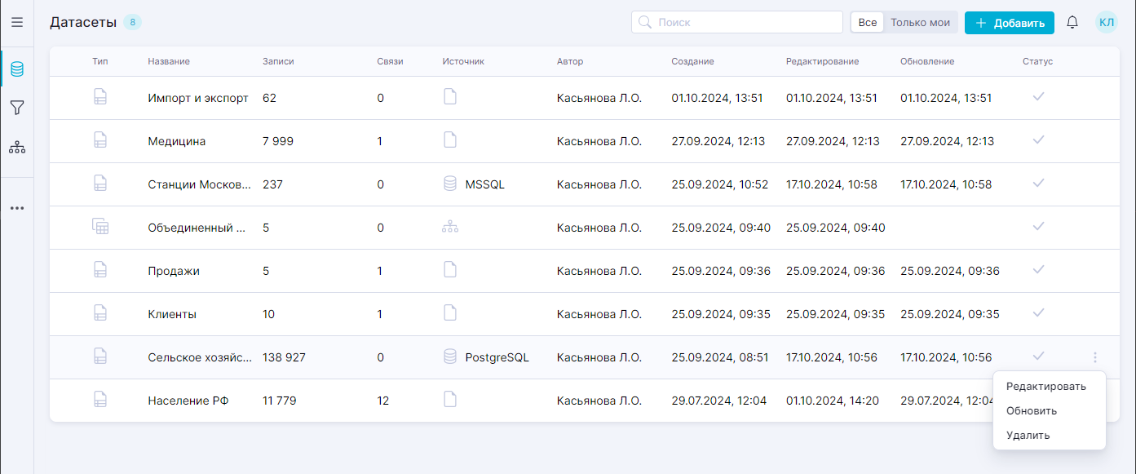Open the Объединенный … dataset

coord(197,228)
